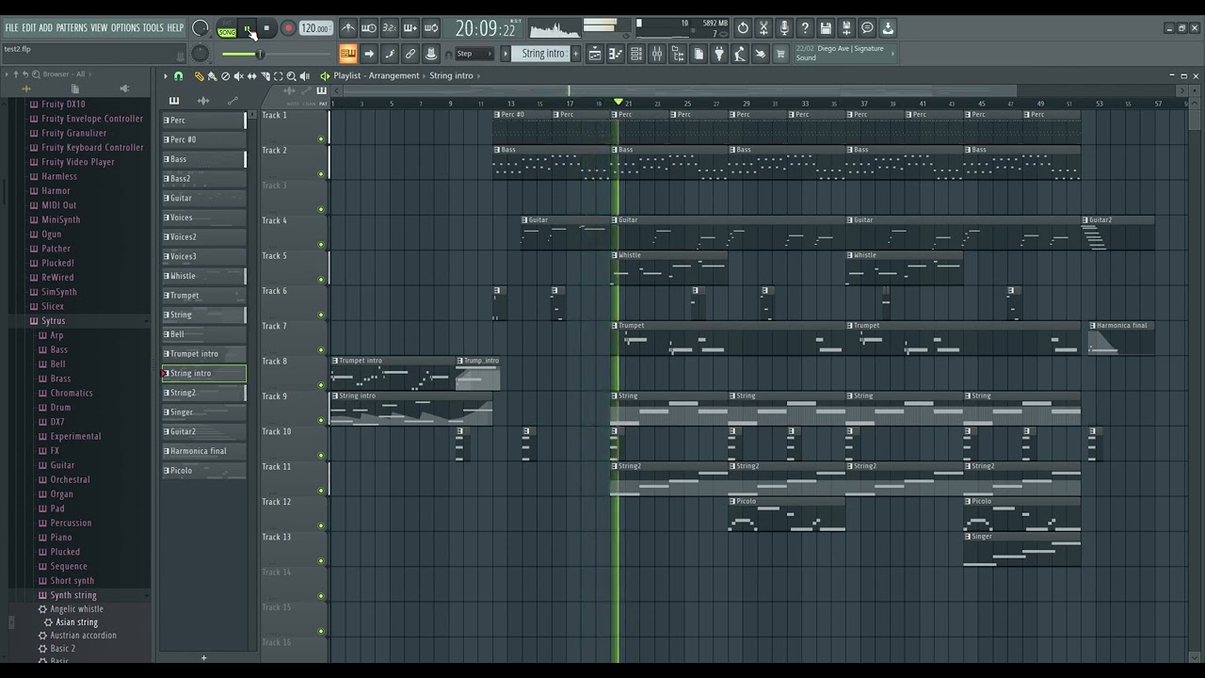Select the playlist draw pencil tool
Viewport: 1205px width, 678px height.
[x=200, y=76]
